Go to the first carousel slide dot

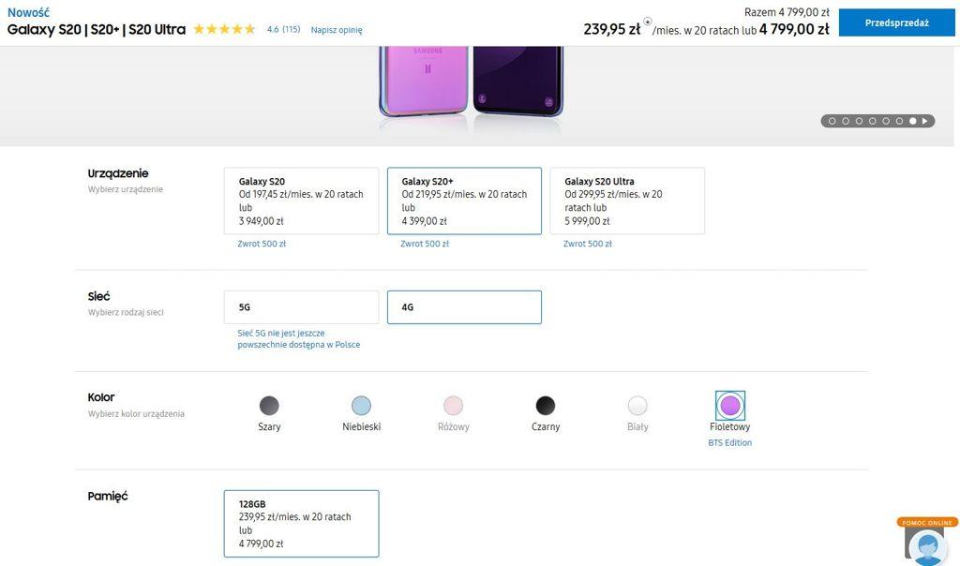tap(832, 121)
